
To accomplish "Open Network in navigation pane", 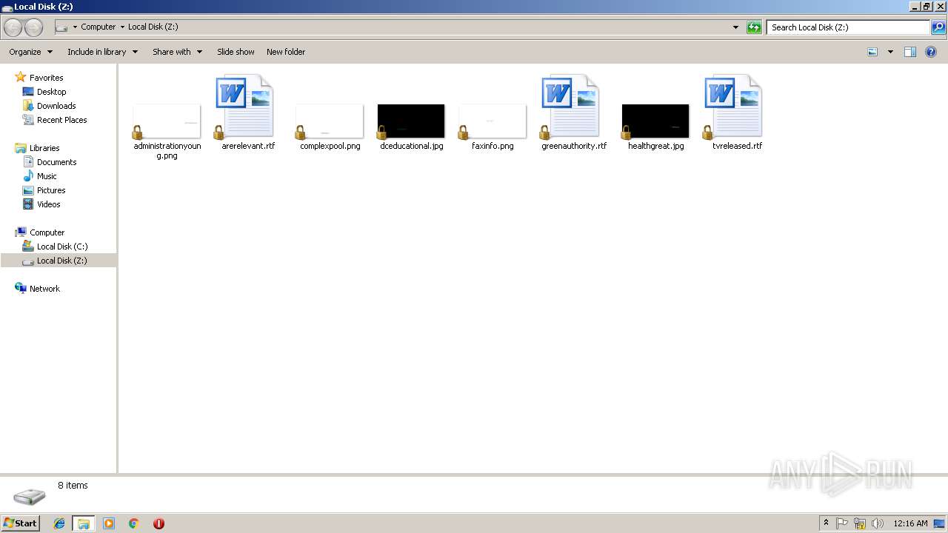I will coord(44,289).
